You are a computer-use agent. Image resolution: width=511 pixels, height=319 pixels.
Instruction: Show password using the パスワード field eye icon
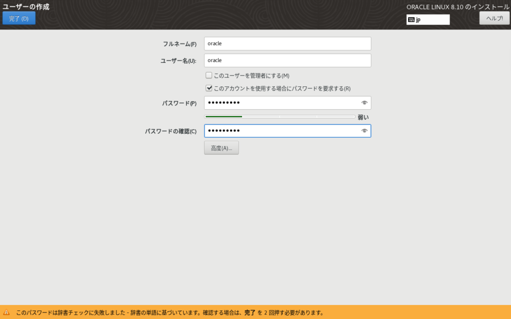click(x=364, y=103)
